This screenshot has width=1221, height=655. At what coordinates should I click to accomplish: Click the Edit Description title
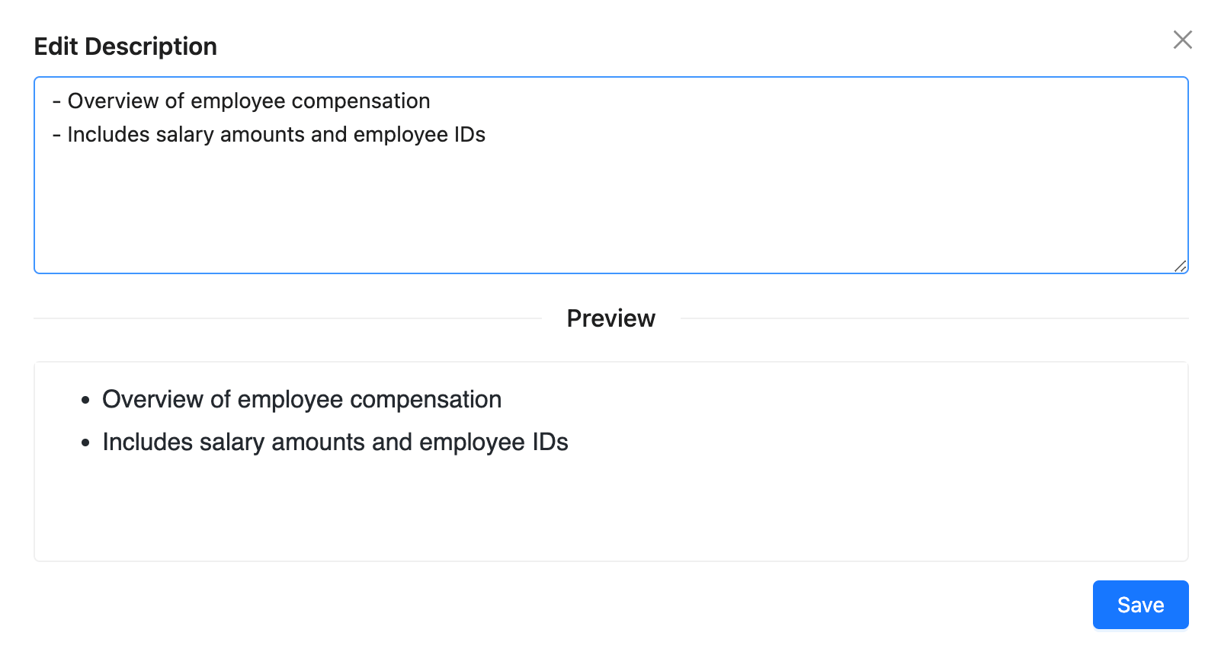(126, 46)
